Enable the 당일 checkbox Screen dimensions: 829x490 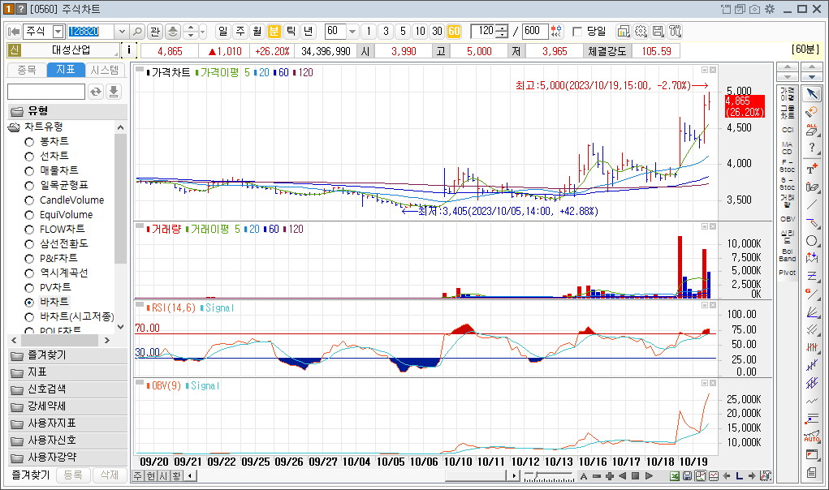point(577,32)
